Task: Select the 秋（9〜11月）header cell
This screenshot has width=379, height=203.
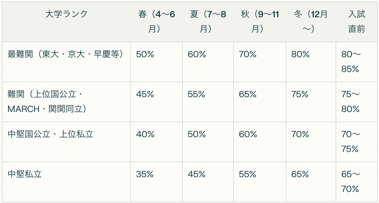Action: [260, 22]
